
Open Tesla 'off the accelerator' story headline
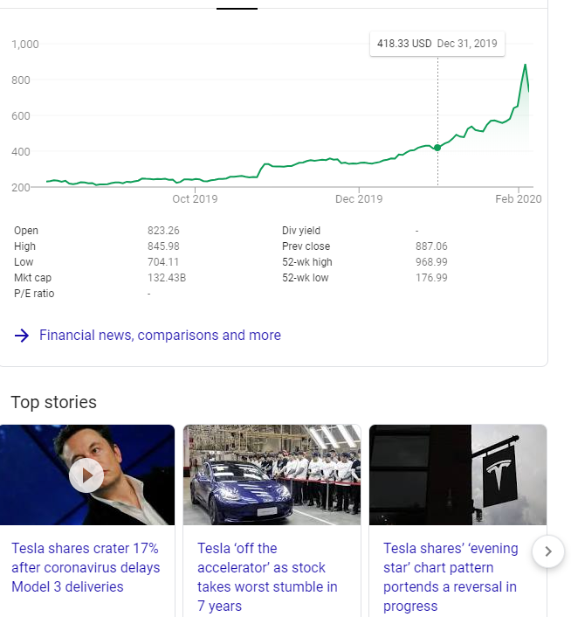(x=267, y=577)
